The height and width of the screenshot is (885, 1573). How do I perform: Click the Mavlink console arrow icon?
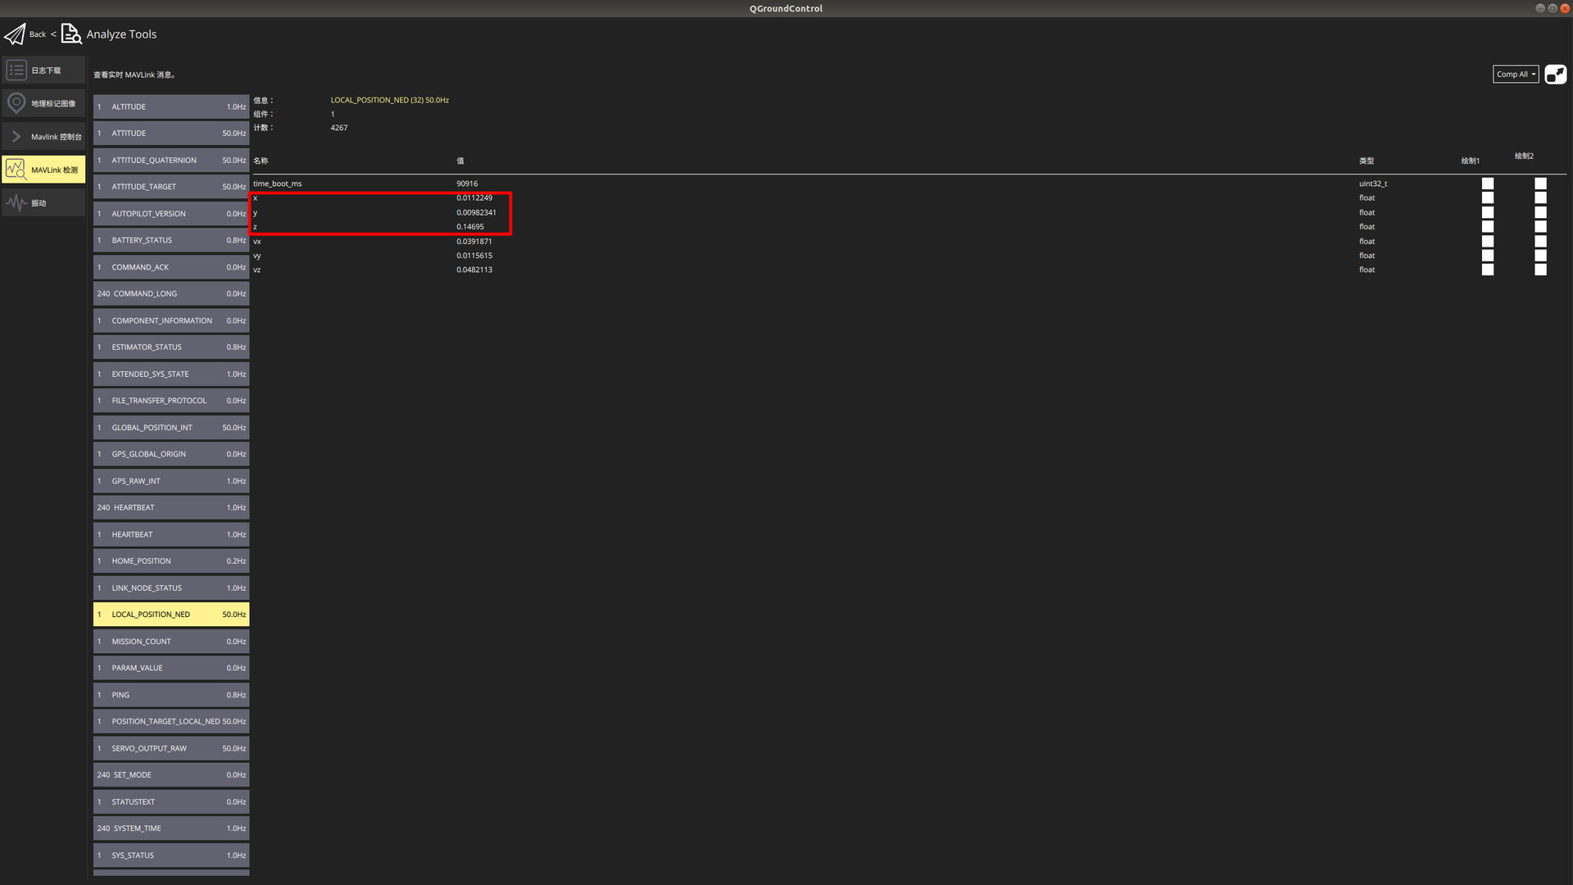(x=16, y=137)
